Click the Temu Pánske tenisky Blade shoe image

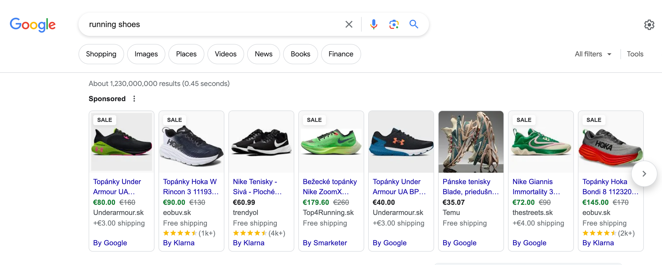(x=471, y=142)
